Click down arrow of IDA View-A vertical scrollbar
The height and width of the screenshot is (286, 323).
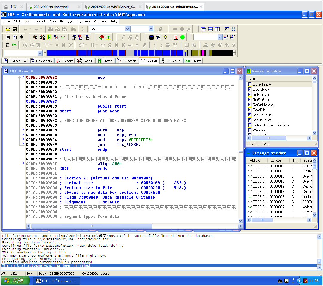click(x=241, y=221)
